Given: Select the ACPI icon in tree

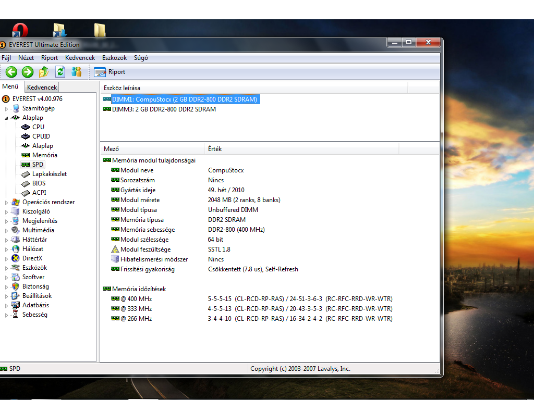Looking at the screenshot, I should [x=26, y=193].
